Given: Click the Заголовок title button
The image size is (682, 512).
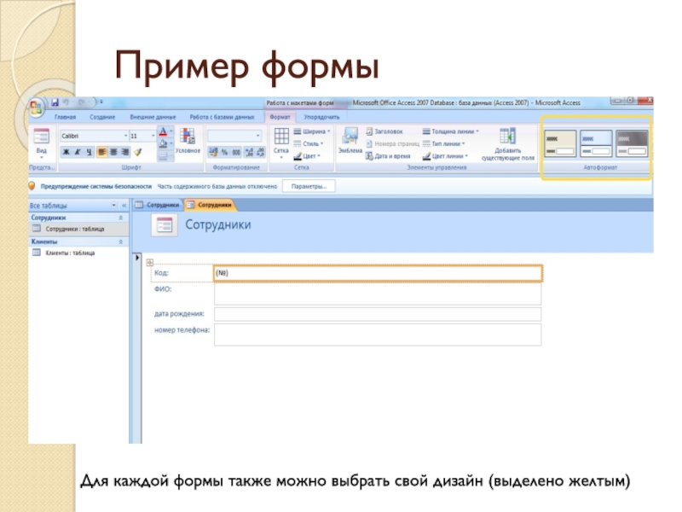Looking at the screenshot, I should 389,131.
